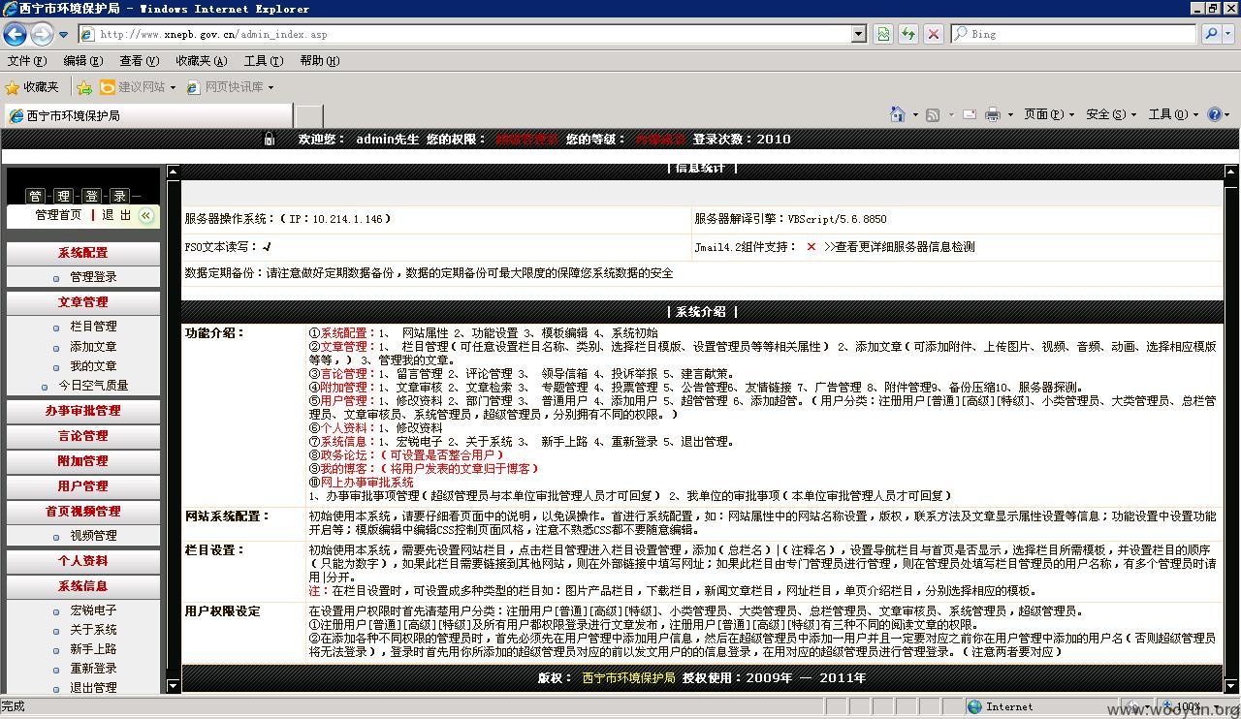Click the 西宁市环境保护局 footer link

tap(628, 678)
